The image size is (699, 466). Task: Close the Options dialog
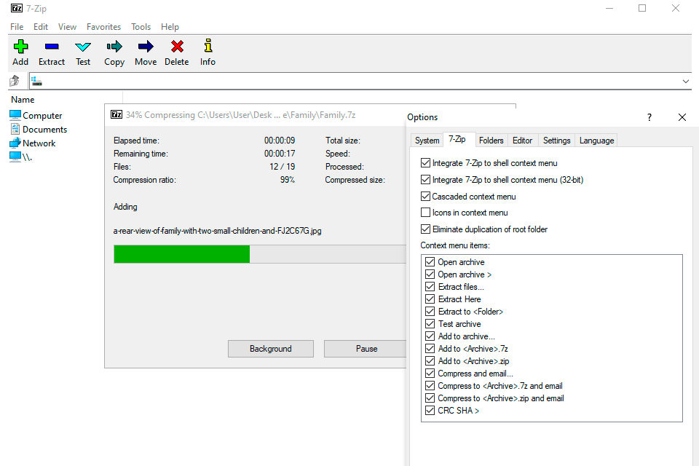pos(682,117)
